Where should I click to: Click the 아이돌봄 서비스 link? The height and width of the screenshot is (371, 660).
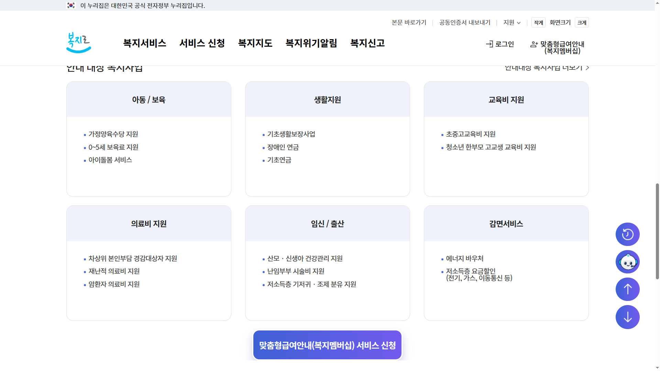pos(110,160)
